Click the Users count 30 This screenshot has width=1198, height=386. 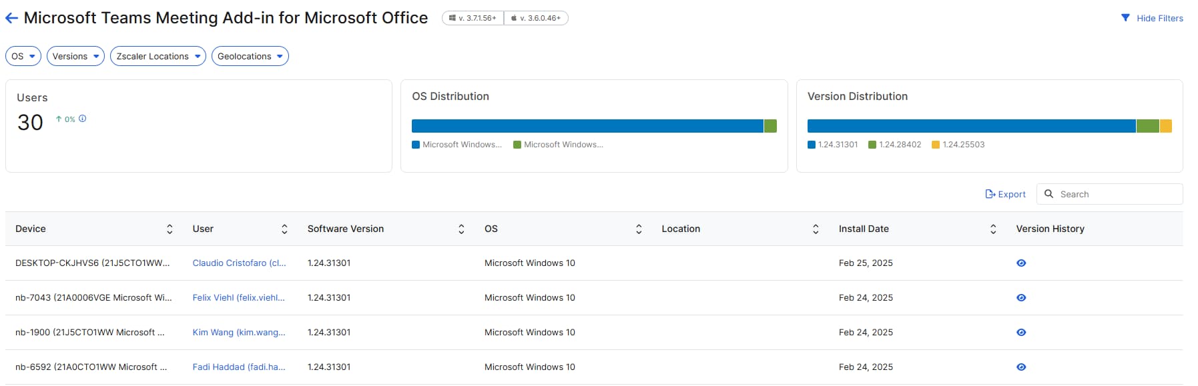click(30, 123)
